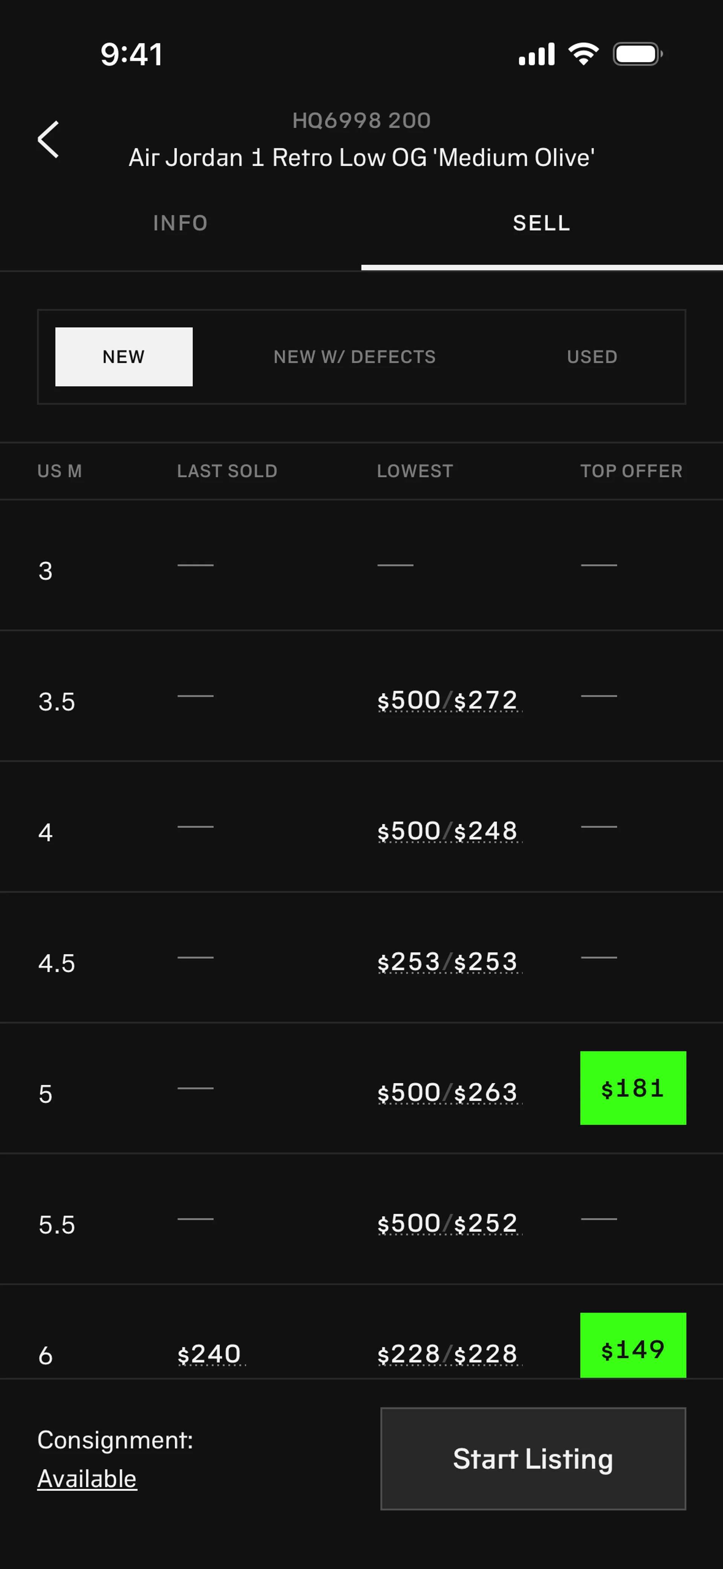The height and width of the screenshot is (1569, 723).
Task: Select the NEW condition option
Action: [x=124, y=357]
